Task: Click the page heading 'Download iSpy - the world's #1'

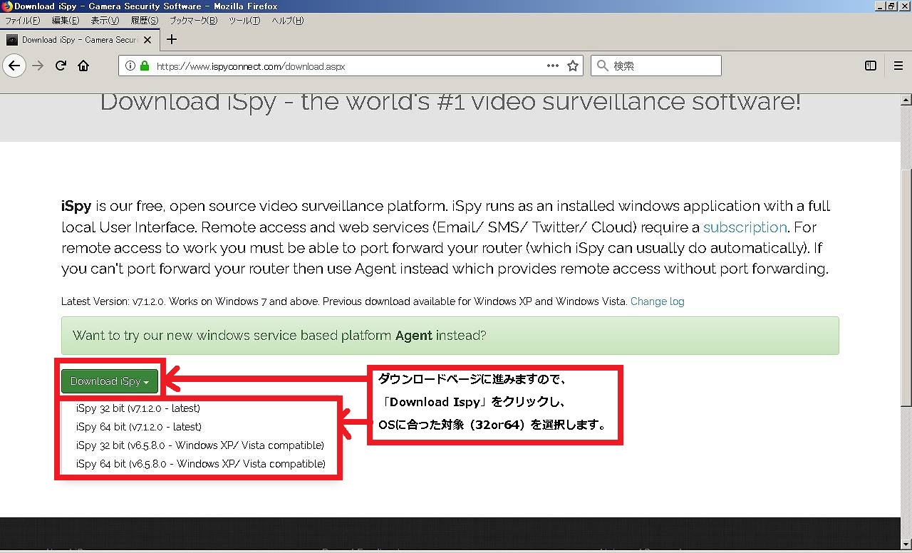Action: tap(450, 101)
